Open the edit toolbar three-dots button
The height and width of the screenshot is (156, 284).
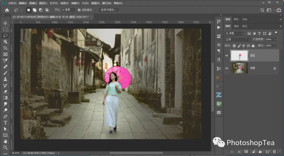tap(5, 154)
